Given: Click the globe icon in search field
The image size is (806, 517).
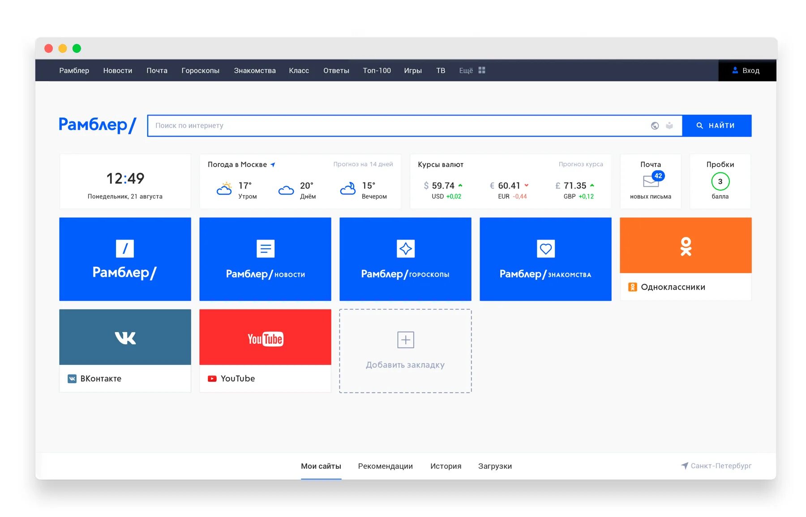Looking at the screenshot, I should (x=655, y=126).
